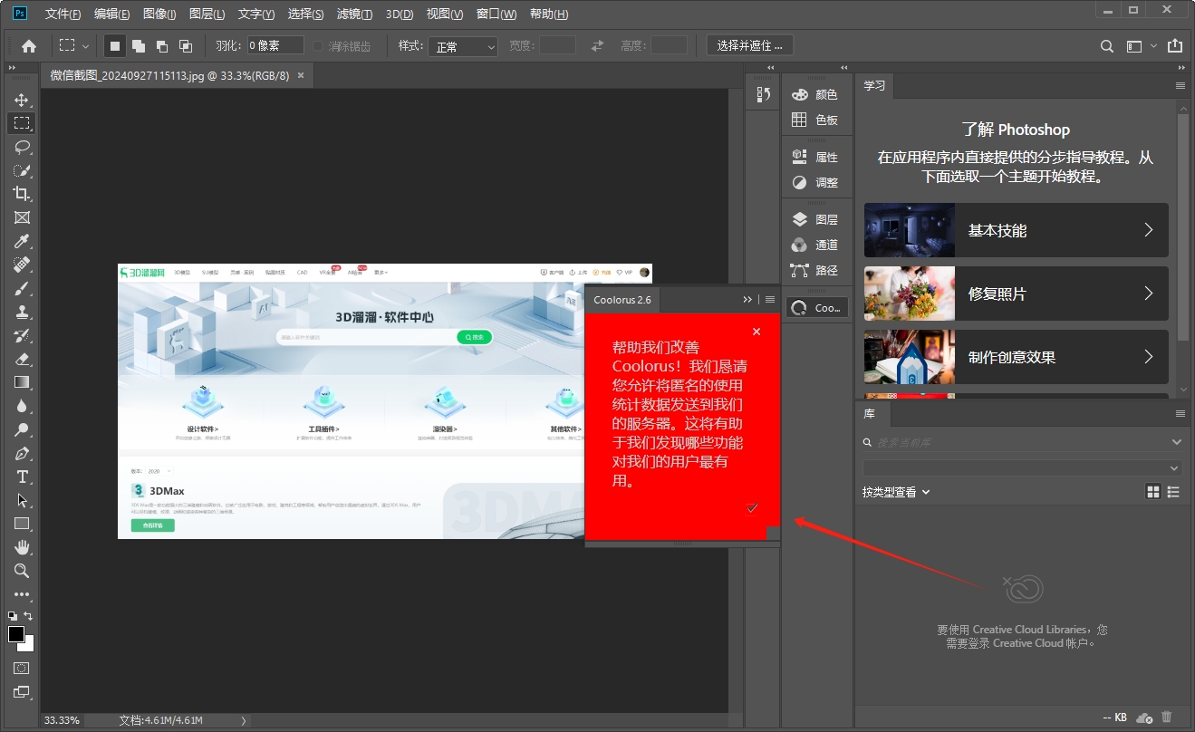Open the workspace switcher dropdown
This screenshot has width=1195, height=732.
(x=1142, y=46)
